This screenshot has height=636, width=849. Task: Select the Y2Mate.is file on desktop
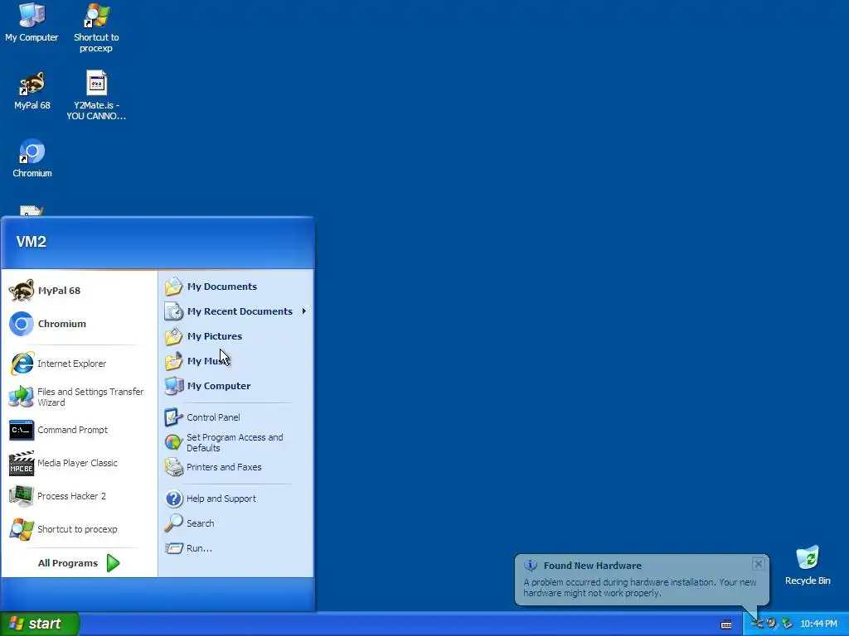coord(96,95)
